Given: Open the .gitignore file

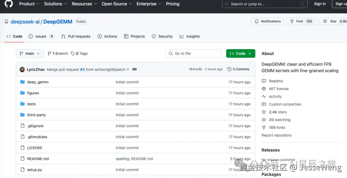Looking at the screenshot, I should click(x=35, y=126).
